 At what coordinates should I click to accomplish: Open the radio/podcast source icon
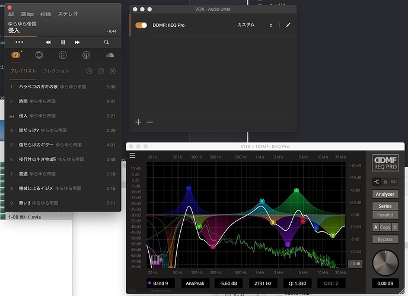pyautogui.click(x=87, y=55)
